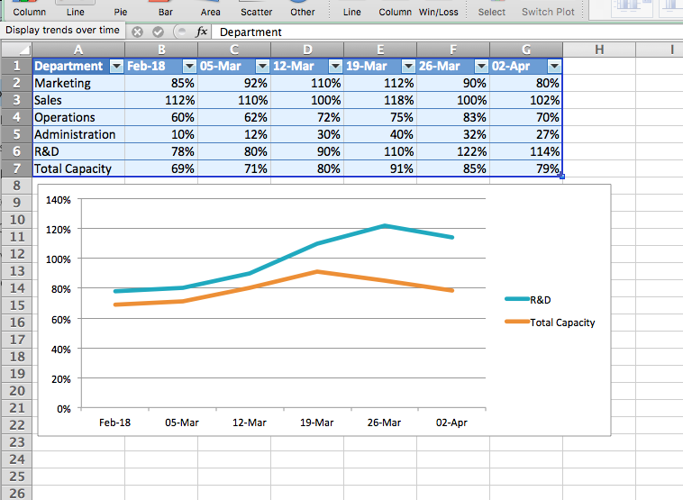
Task: Choose the Line chart type
Action: tap(76, 10)
